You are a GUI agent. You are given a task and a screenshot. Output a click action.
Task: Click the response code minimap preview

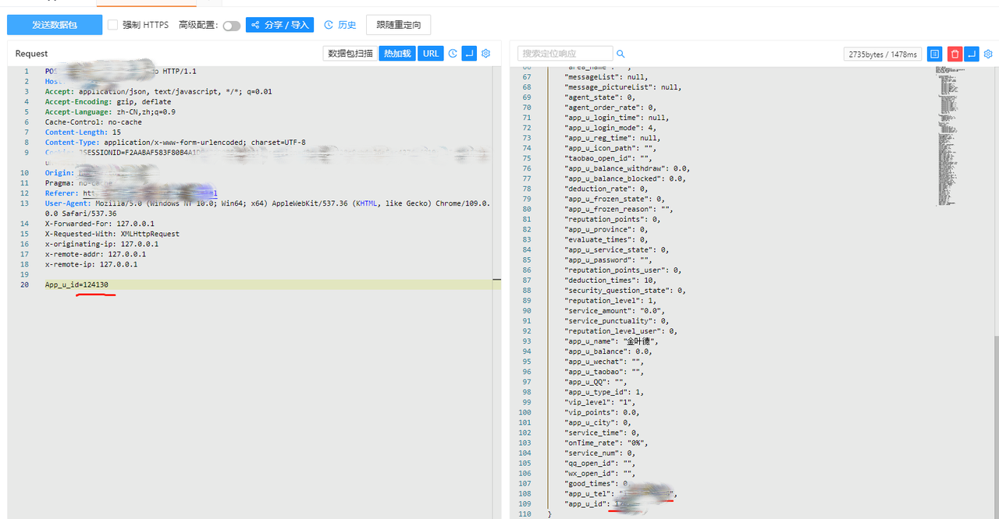click(x=949, y=136)
